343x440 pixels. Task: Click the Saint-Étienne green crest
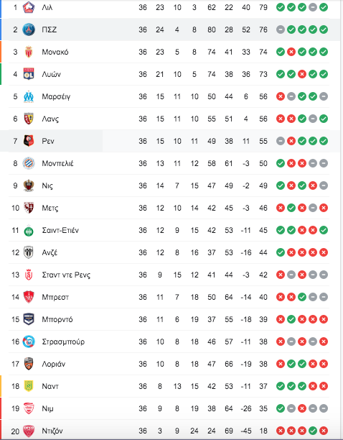pos(29,230)
